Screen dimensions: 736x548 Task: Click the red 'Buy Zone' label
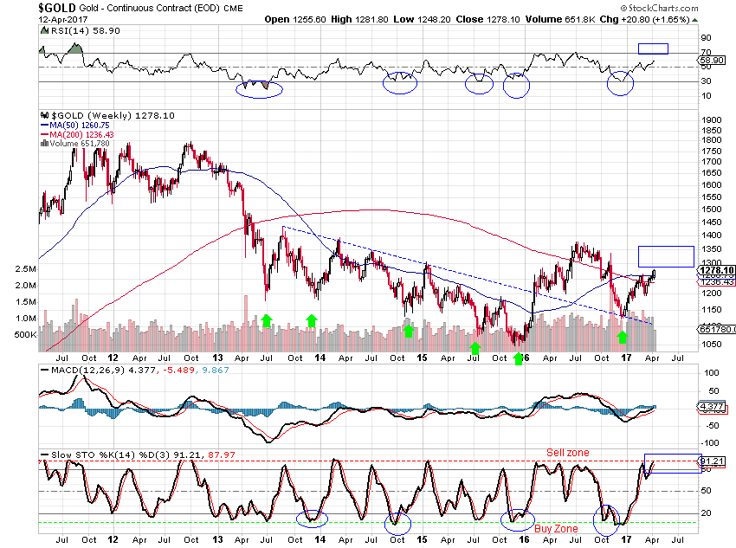(x=555, y=527)
